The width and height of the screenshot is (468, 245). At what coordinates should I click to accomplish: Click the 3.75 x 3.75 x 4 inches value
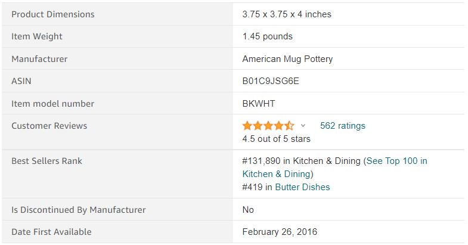click(x=286, y=14)
